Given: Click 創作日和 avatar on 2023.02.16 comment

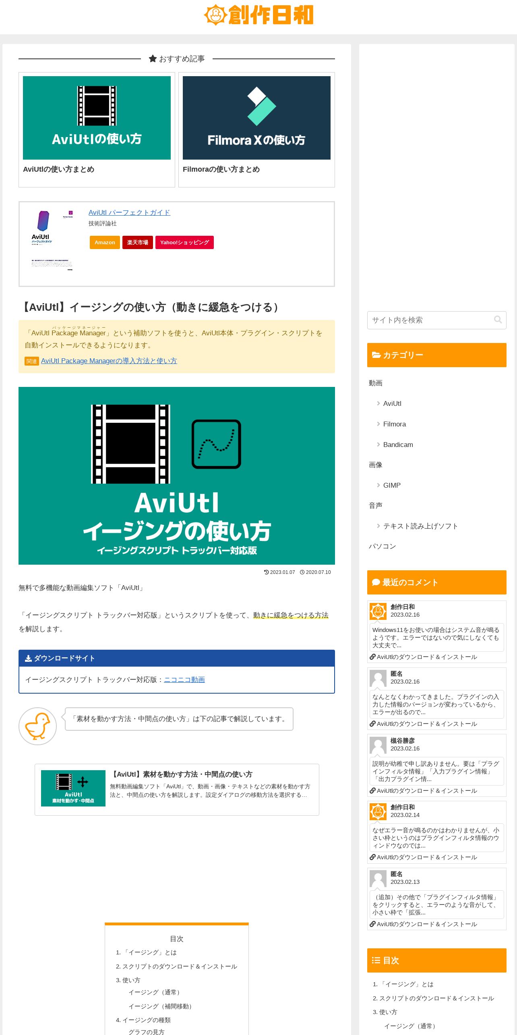Looking at the screenshot, I should (x=378, y=611).
